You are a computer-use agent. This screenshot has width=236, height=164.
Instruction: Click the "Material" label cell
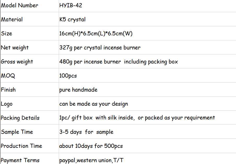12,20
